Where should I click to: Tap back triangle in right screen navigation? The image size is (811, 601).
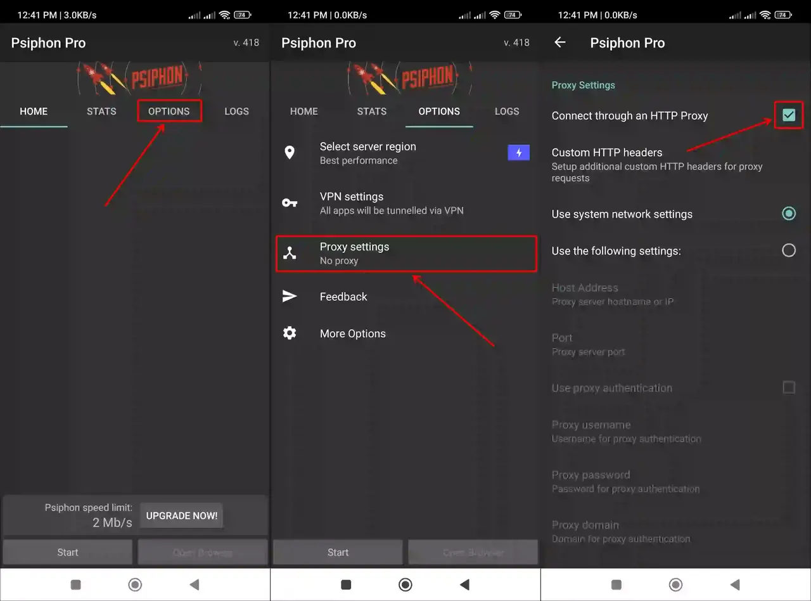point(736,585)
